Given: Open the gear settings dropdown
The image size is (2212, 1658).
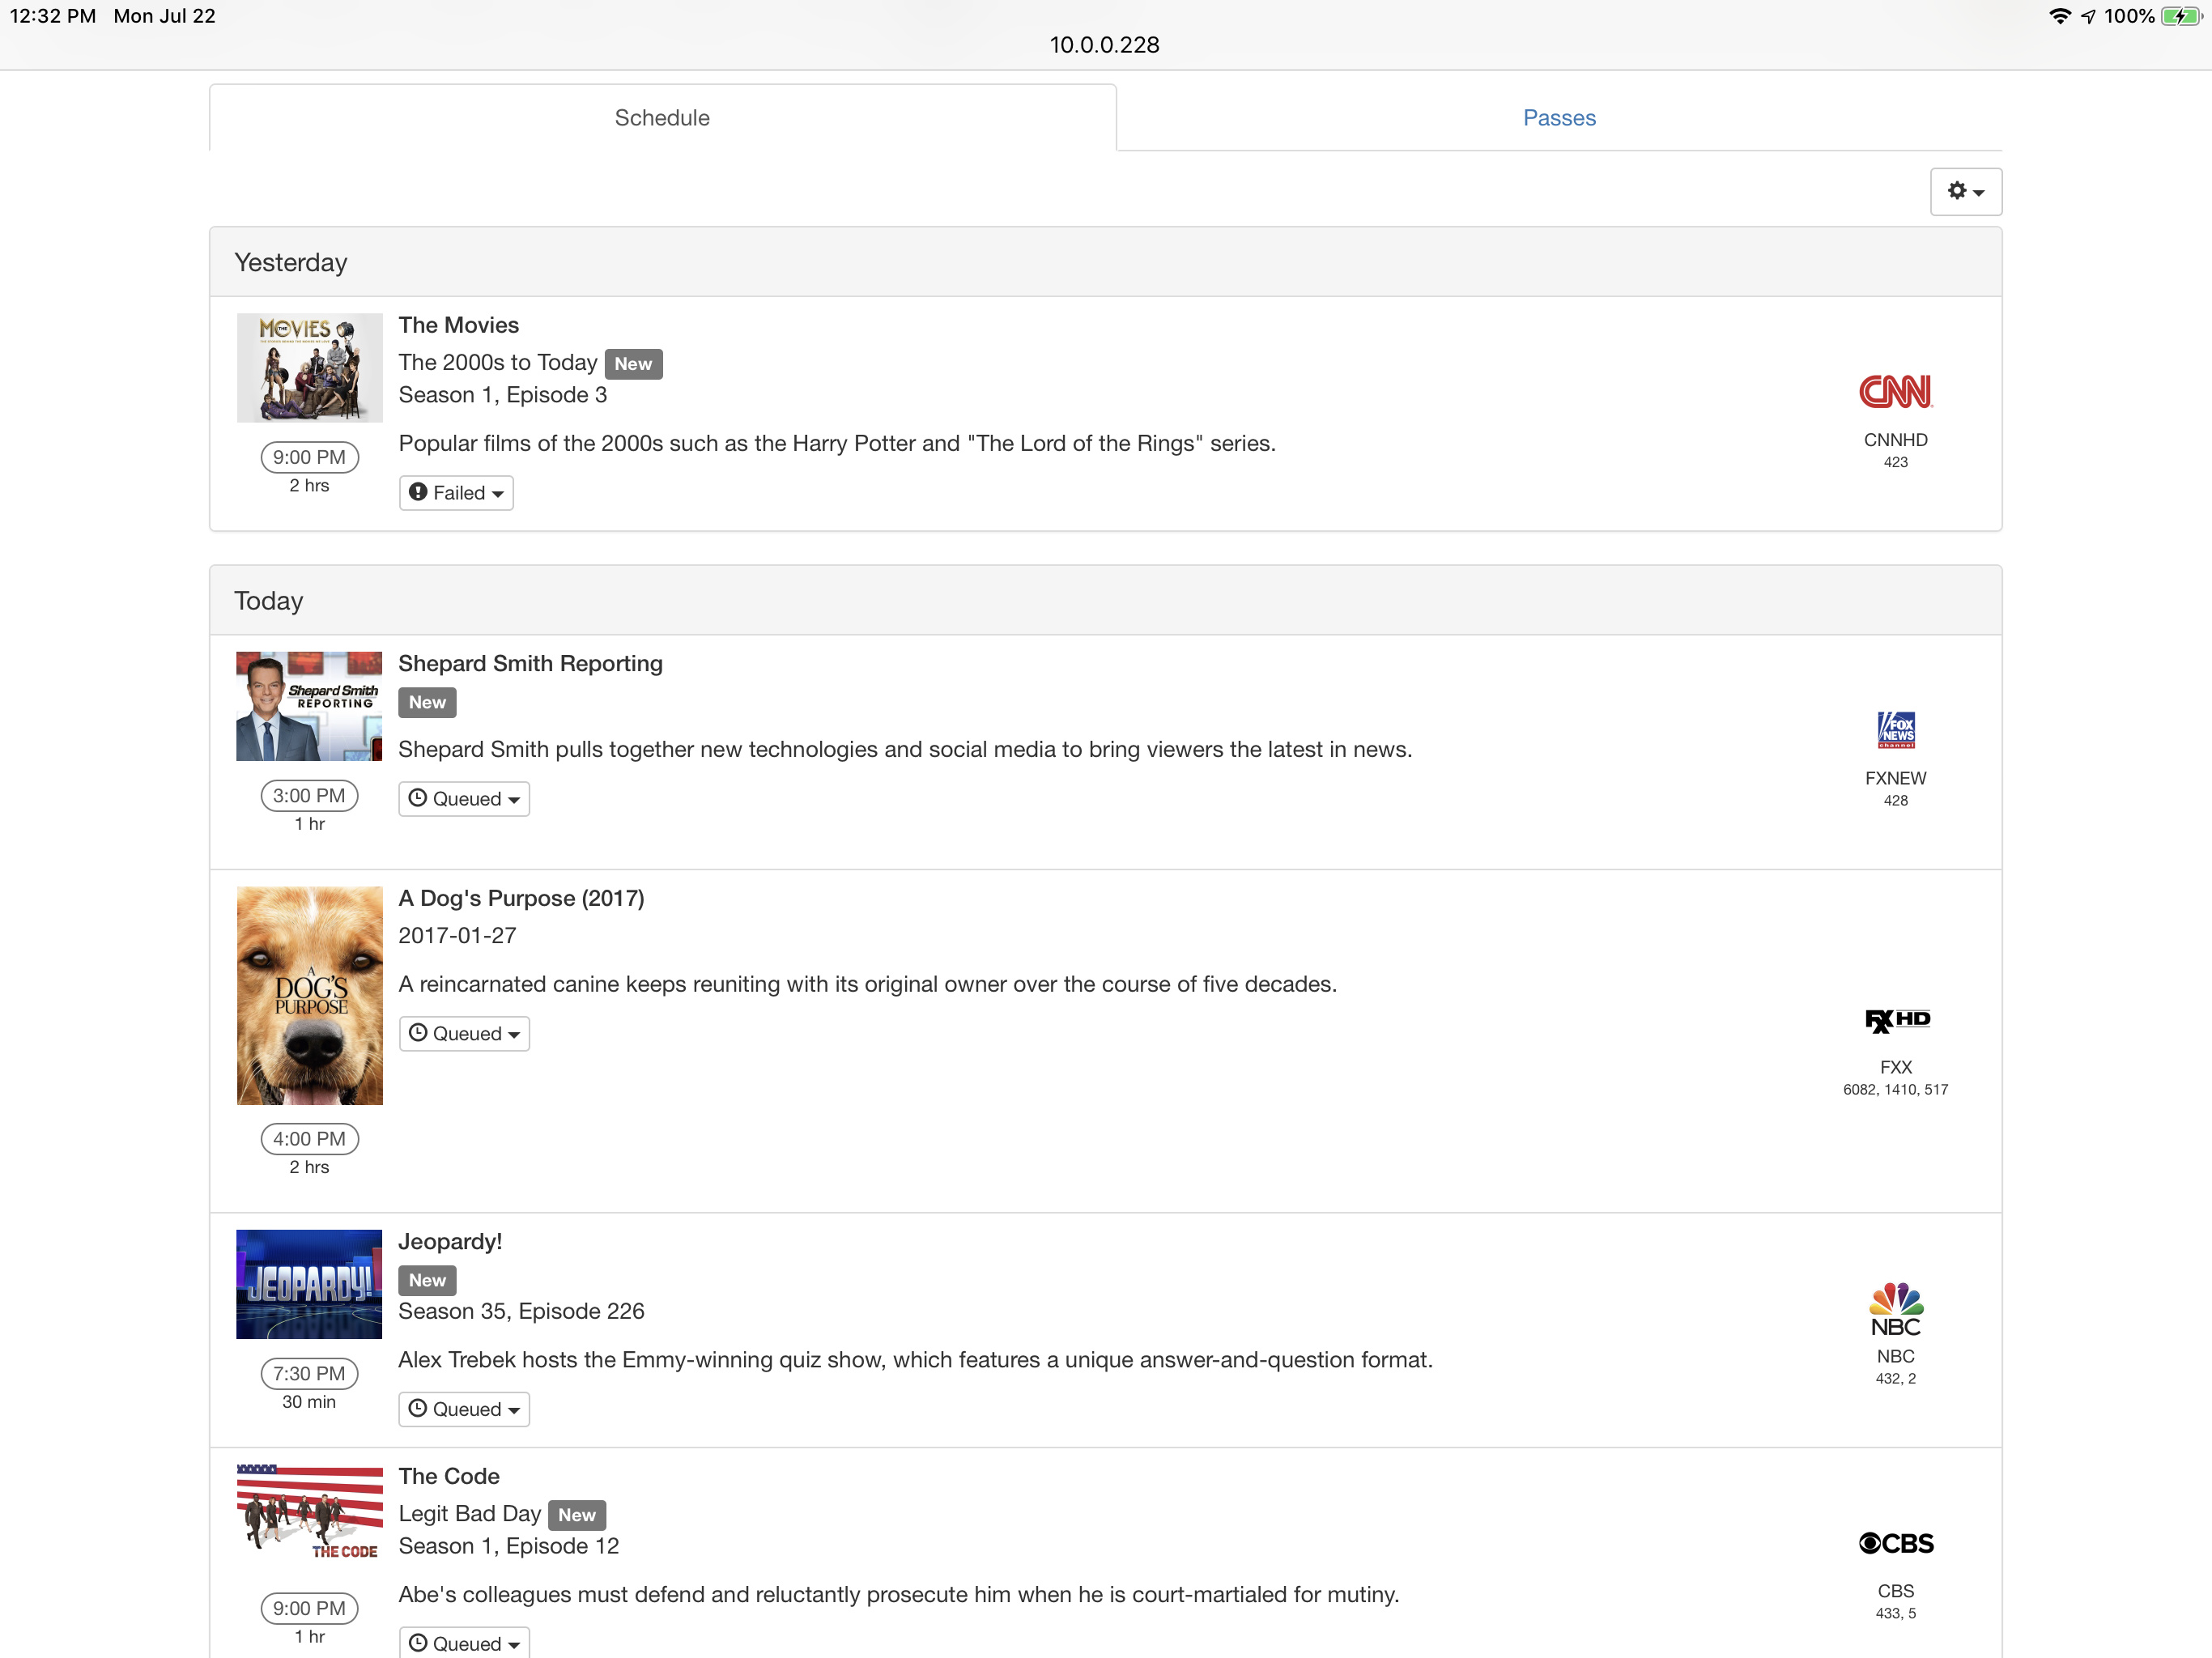Looking at the screenshot, I should pos(1965,191).
